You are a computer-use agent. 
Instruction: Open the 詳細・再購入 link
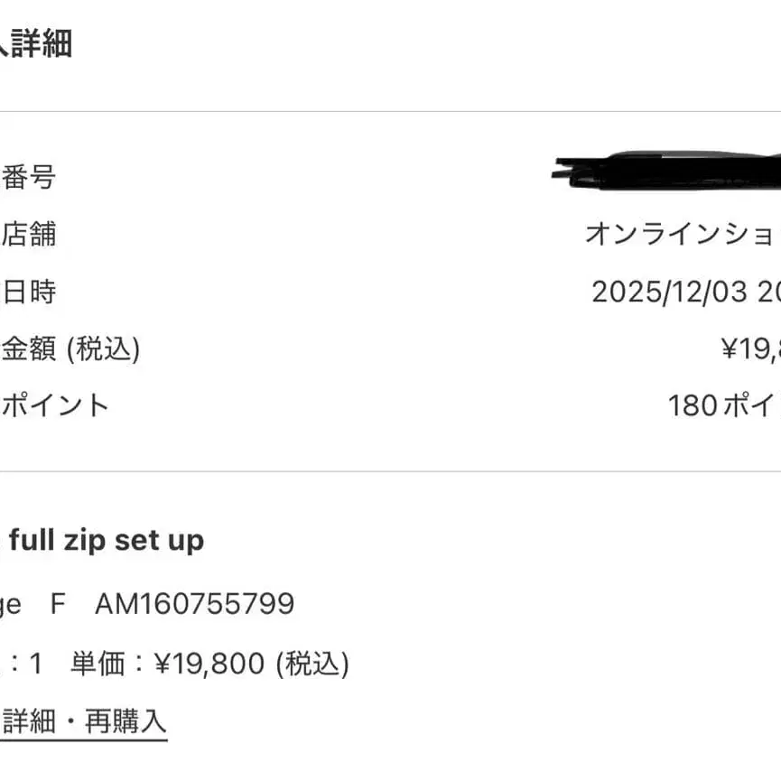(x=85, y=721)
